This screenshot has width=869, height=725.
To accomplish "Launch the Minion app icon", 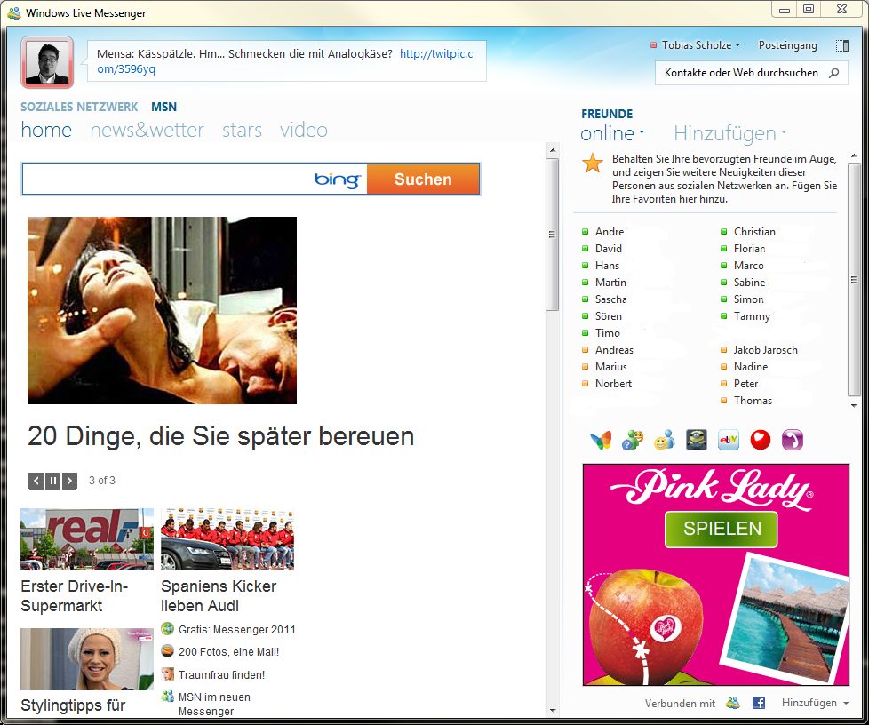I will coord(696,440).
